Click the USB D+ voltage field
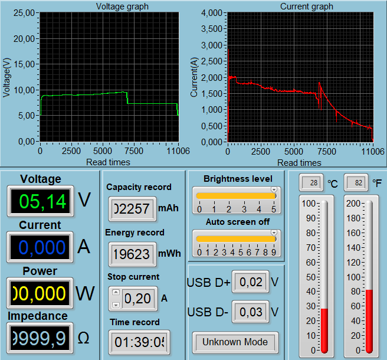Viewport: 387px width, 360px height. (x=251, y=282)
